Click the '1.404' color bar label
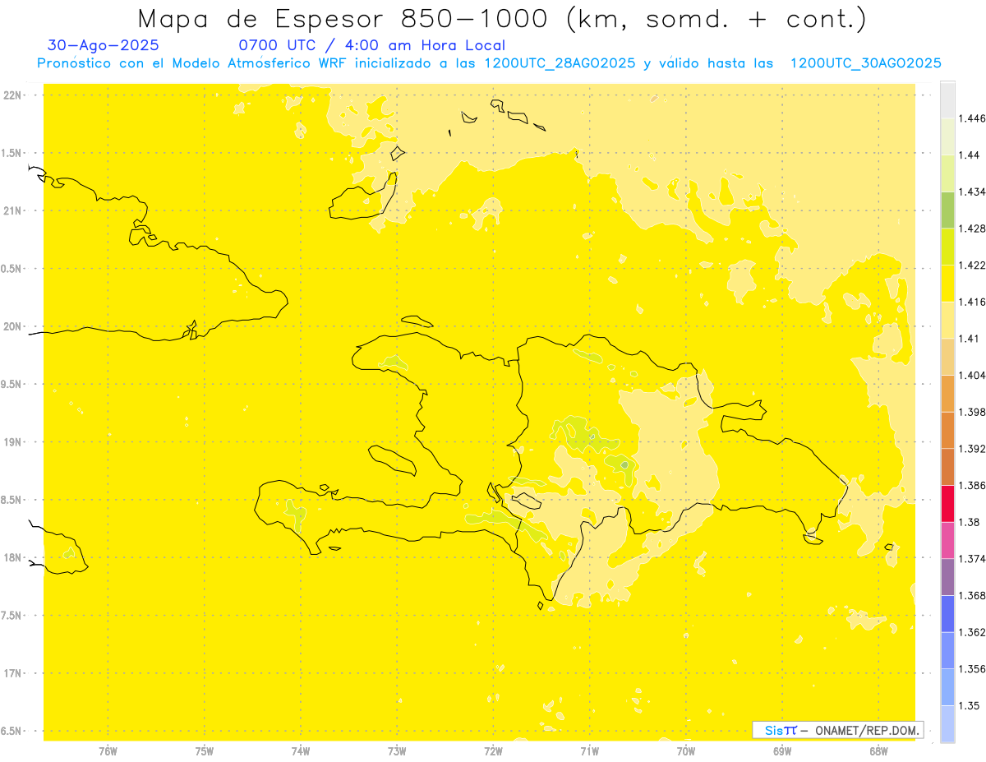The height and width of the screenshot is (762, 986). coord(972,375)
